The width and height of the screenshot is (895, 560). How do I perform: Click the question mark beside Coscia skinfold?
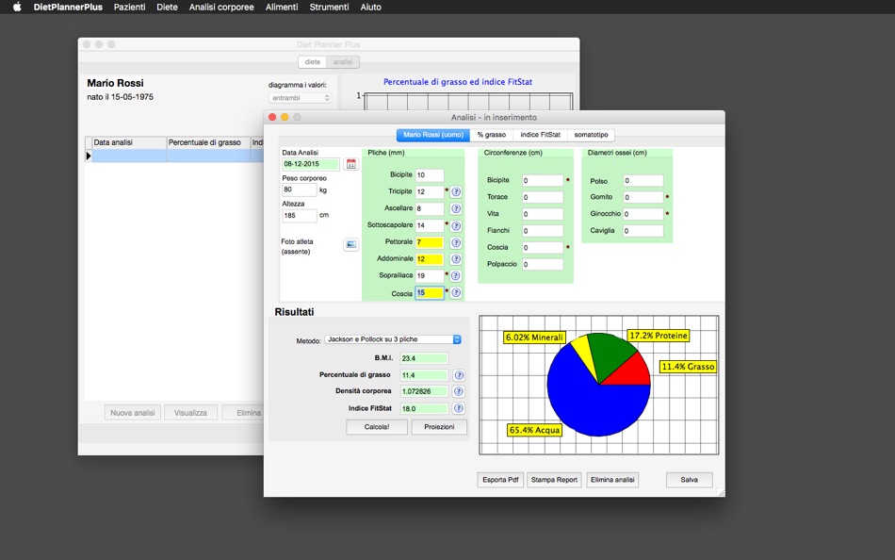click(456, 292)
